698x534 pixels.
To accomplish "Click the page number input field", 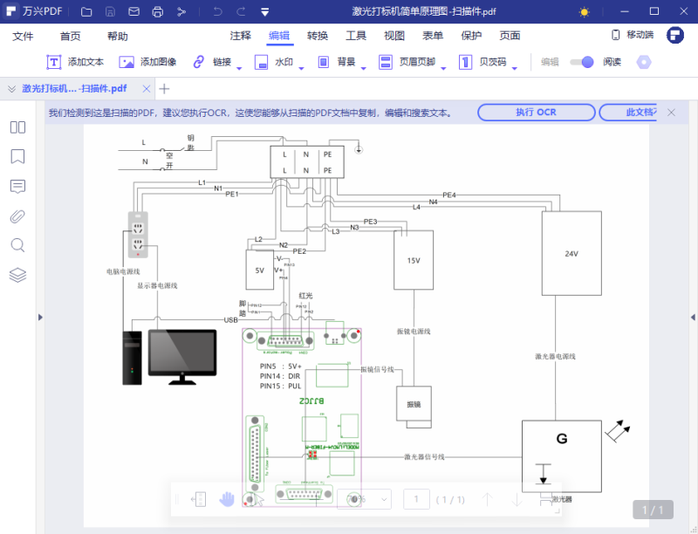I will pos(417,500).
